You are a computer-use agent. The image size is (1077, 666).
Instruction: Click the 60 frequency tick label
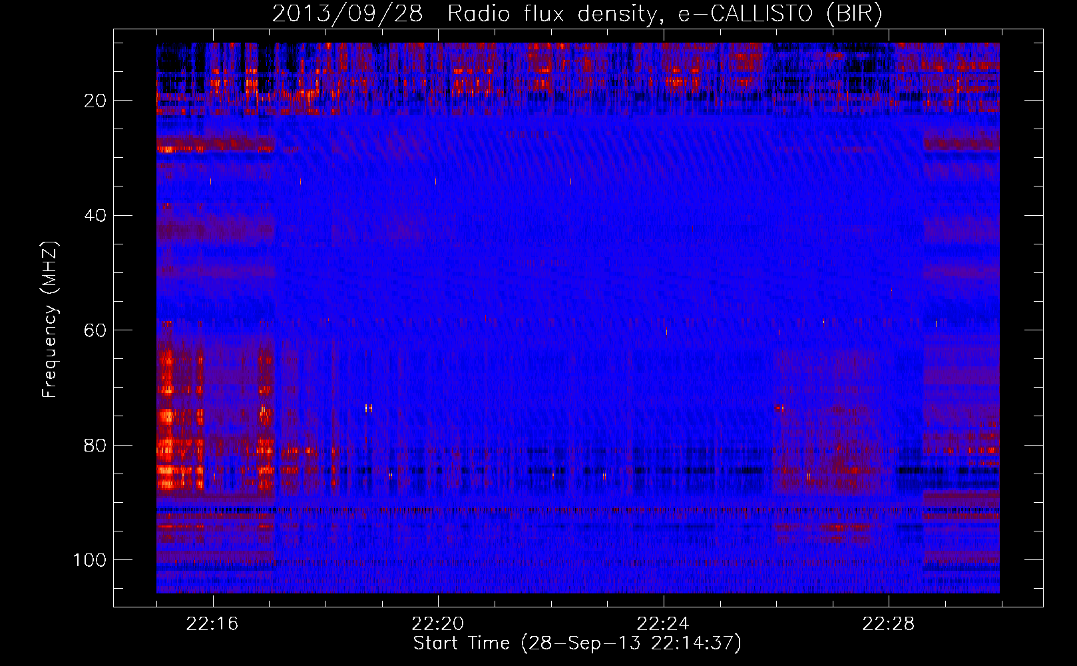coord(95,330)
